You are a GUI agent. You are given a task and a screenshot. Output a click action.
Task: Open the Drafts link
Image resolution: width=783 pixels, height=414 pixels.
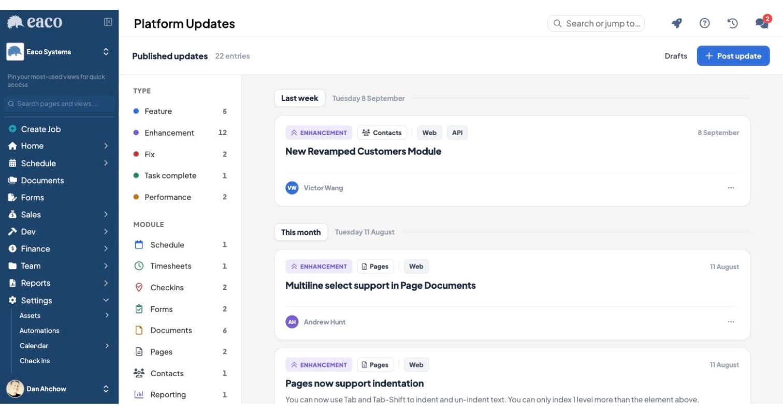[x=676, y=56]
